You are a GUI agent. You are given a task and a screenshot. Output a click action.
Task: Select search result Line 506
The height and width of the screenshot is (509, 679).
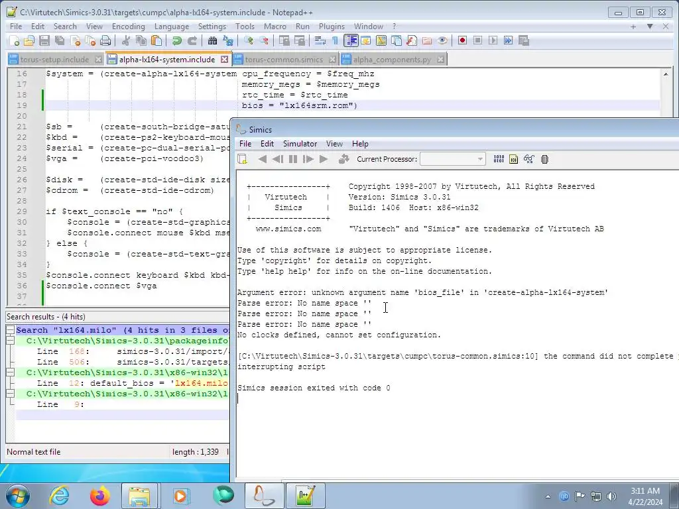click(x=122, y=362)
